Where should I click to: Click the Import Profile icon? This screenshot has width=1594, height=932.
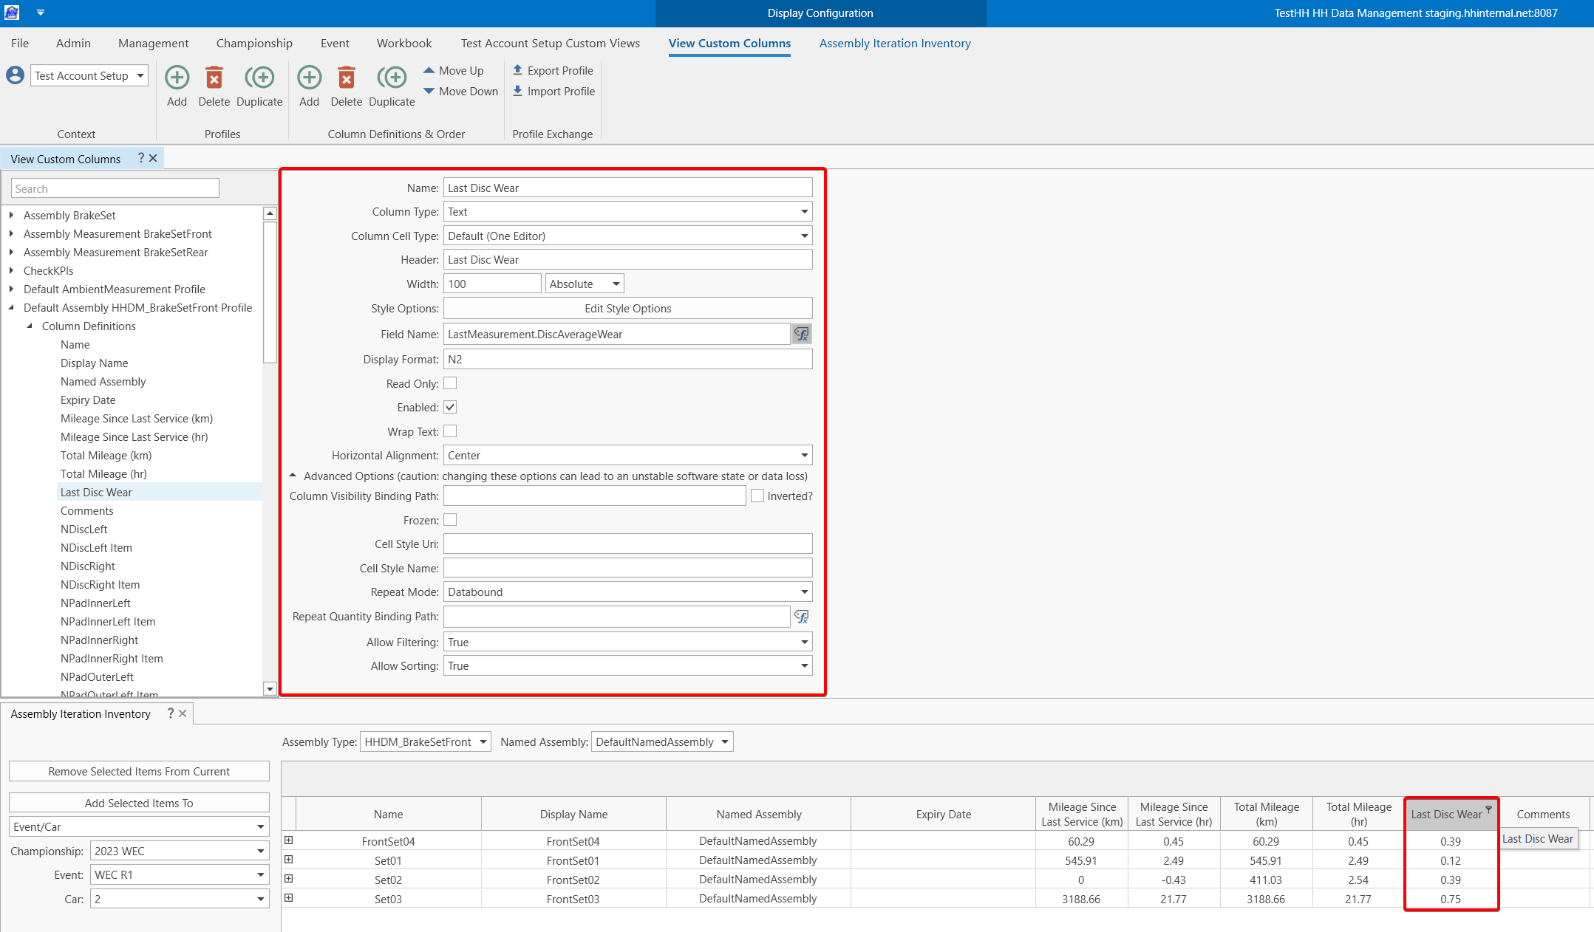click(x=517, y=91)
